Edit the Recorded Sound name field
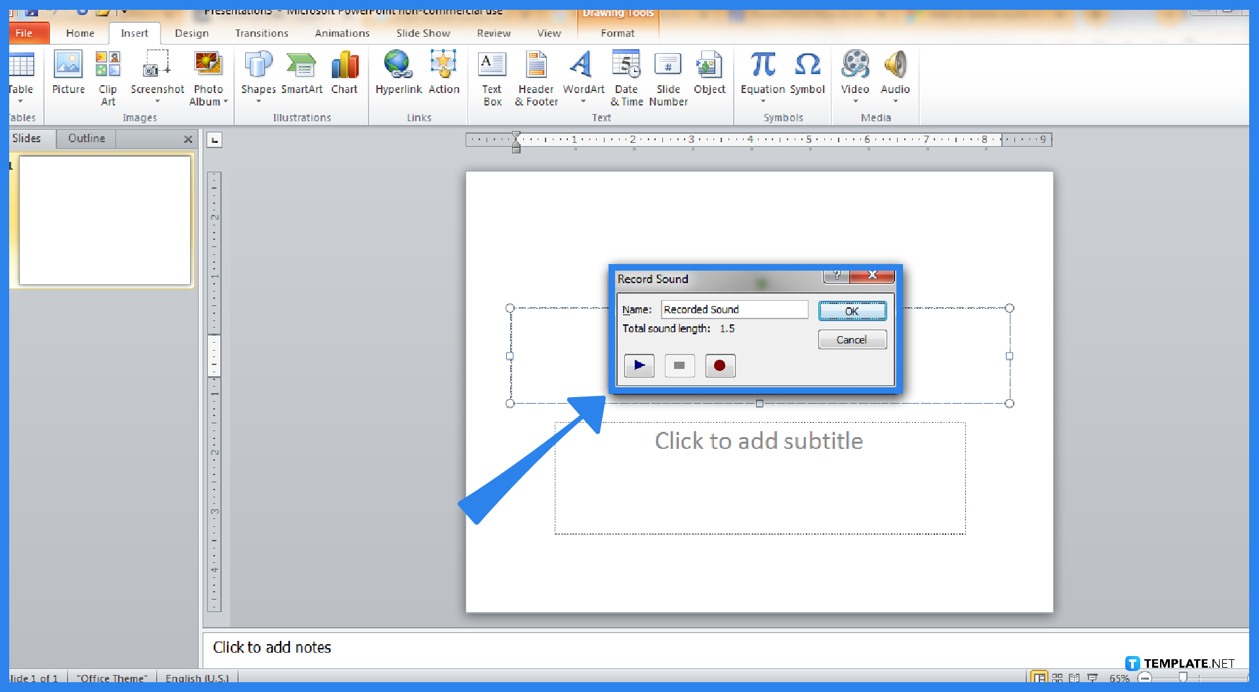Image resolution: width=1259 pixels, height=692 pixels. click(x=734, y=309)
